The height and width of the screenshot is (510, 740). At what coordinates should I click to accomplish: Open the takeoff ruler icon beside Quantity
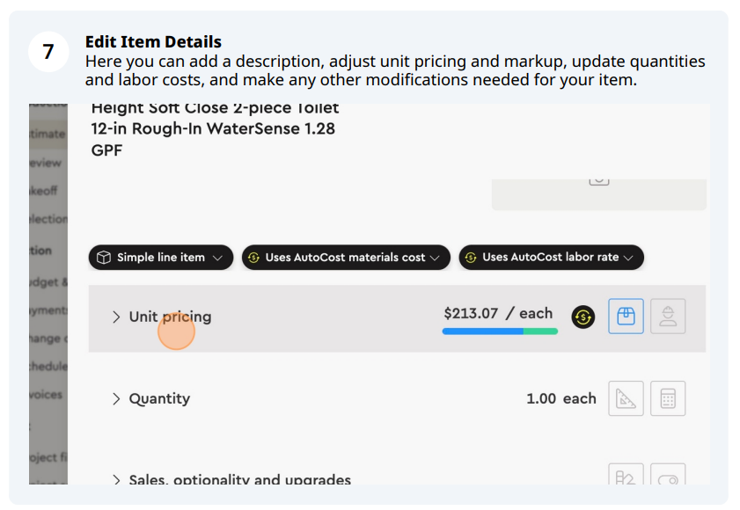pos(626,398)
